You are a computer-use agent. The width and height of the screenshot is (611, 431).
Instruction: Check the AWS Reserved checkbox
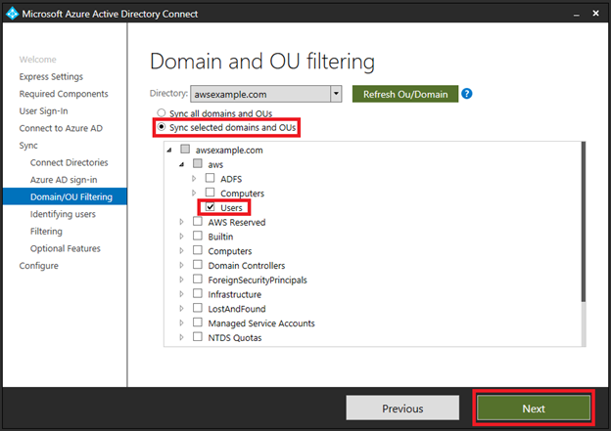click(x=198, y=222)
